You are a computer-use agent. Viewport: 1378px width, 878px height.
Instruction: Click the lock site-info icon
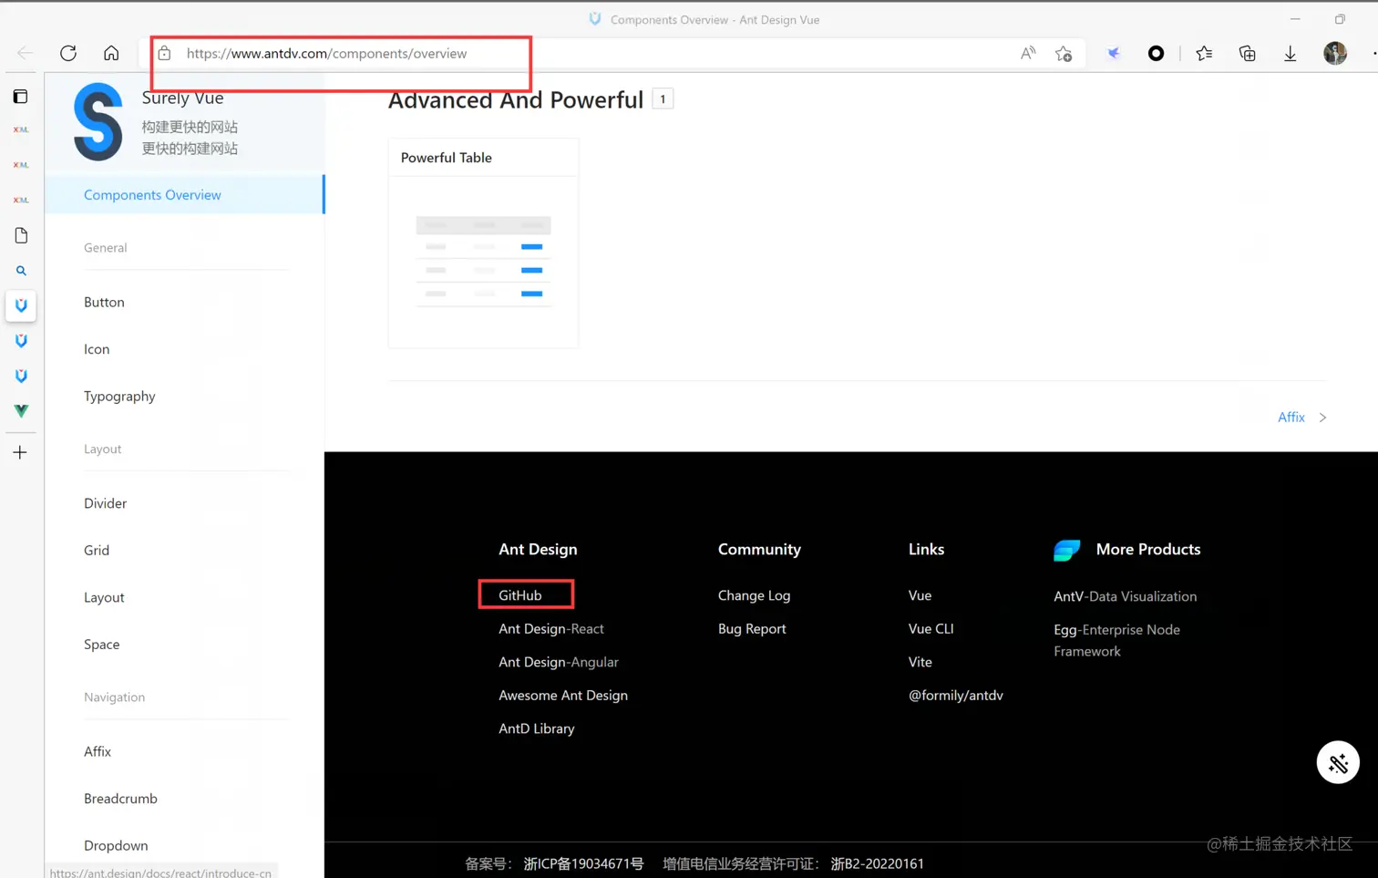164,53
